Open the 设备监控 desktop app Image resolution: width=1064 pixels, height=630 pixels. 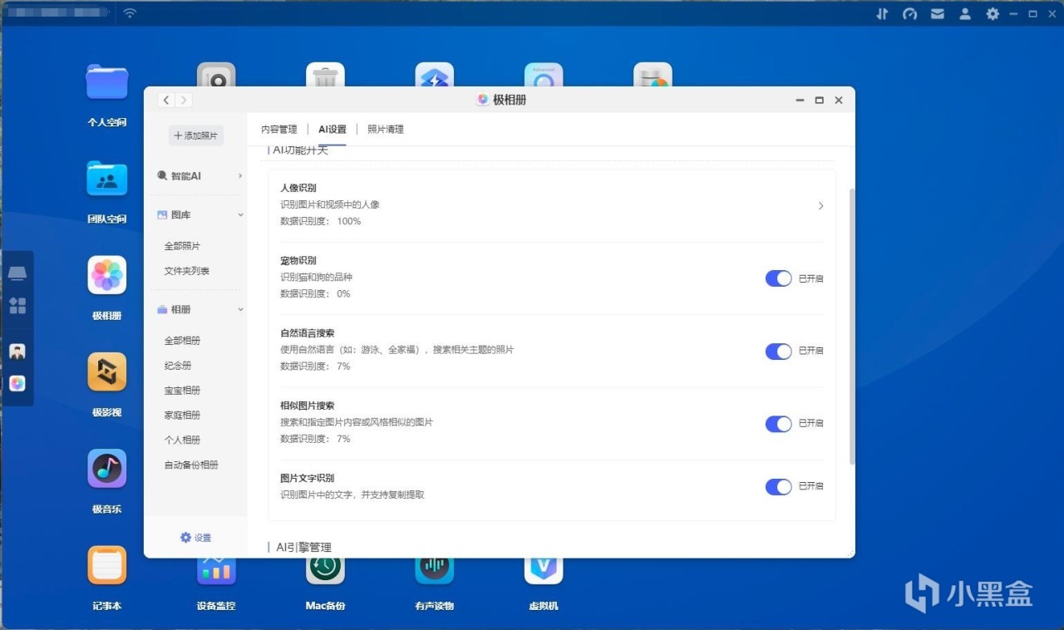(x=216, y=570)
